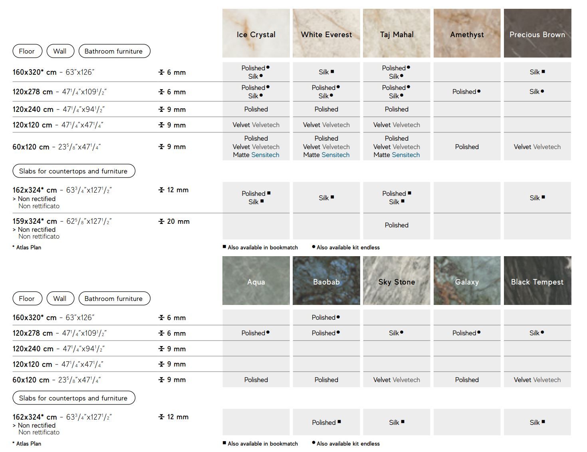587x452 pixels.
Task: Select the Wall pill in the Ice Crystal section
Action: point(60,51)
